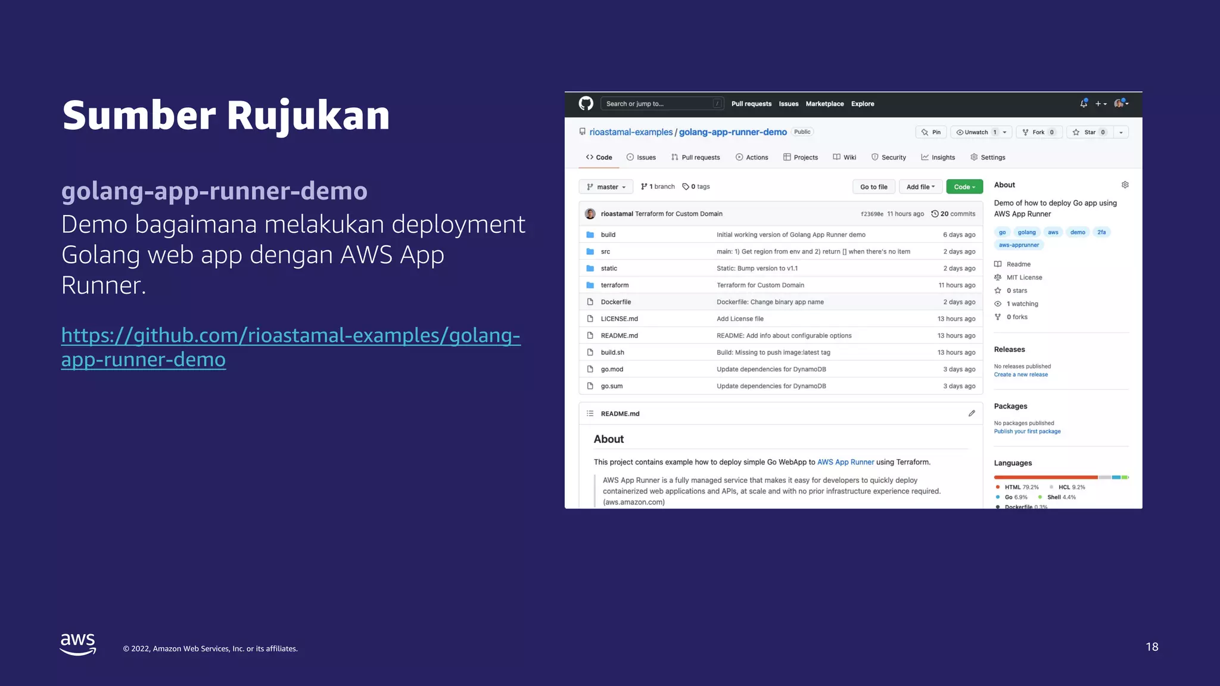Image resolution: width=1220 pixels, height=686 pixels.
Task: Open the rioastamal-examples owner link
Action: pos(631,132)
